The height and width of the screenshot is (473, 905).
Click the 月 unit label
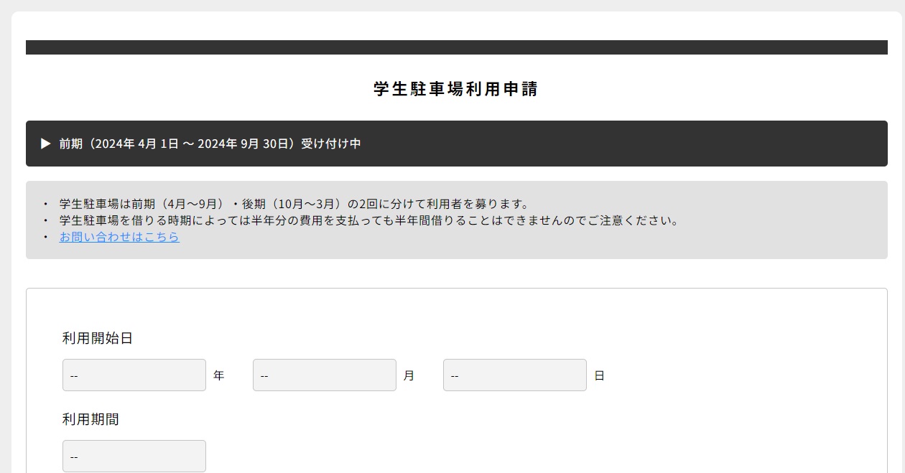409,375
